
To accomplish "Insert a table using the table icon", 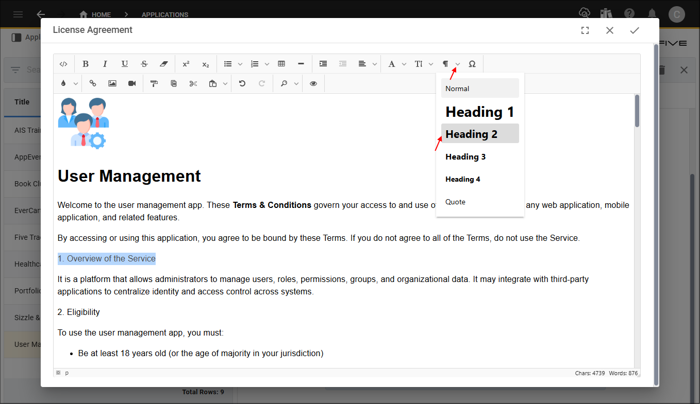I will pyautogui.click(x=281, y=64).
